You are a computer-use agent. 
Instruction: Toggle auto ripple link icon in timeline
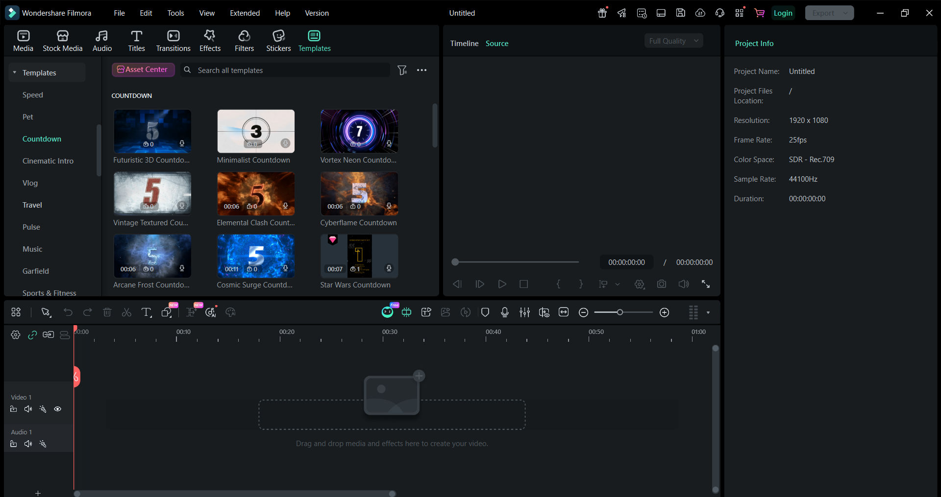(x=32, y=335)
